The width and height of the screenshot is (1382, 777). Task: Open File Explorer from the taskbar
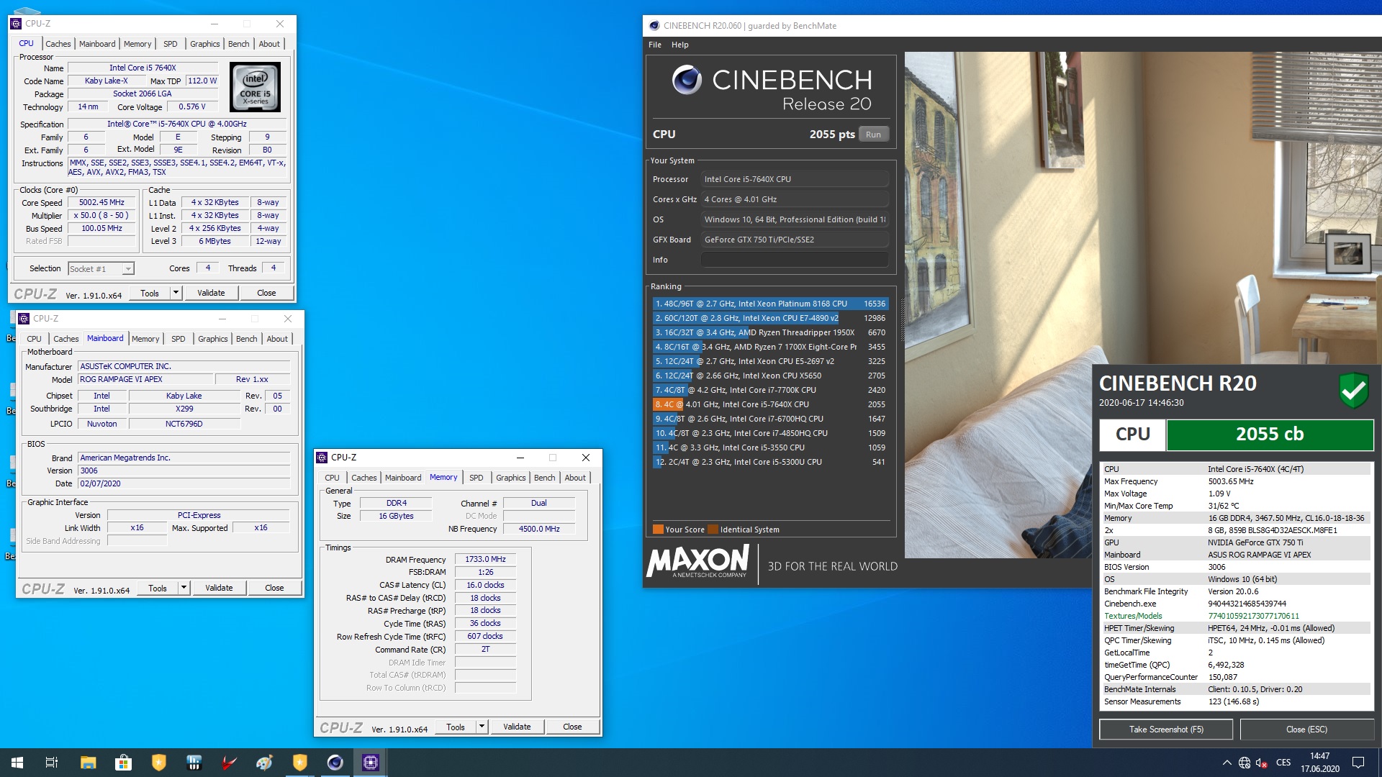88,763
